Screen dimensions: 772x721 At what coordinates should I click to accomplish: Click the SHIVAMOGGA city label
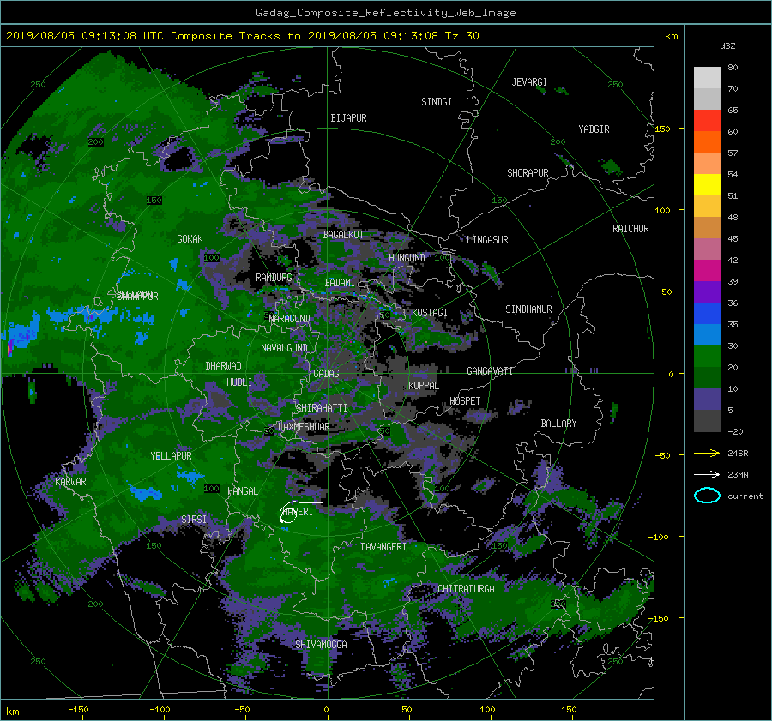[321, 645]
